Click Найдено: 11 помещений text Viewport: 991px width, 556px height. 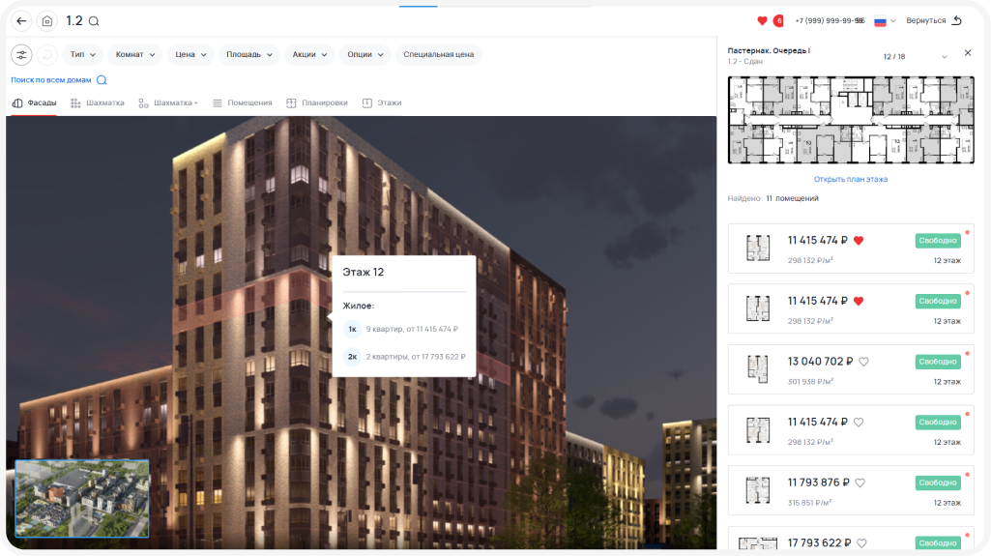tap(772, 198)
